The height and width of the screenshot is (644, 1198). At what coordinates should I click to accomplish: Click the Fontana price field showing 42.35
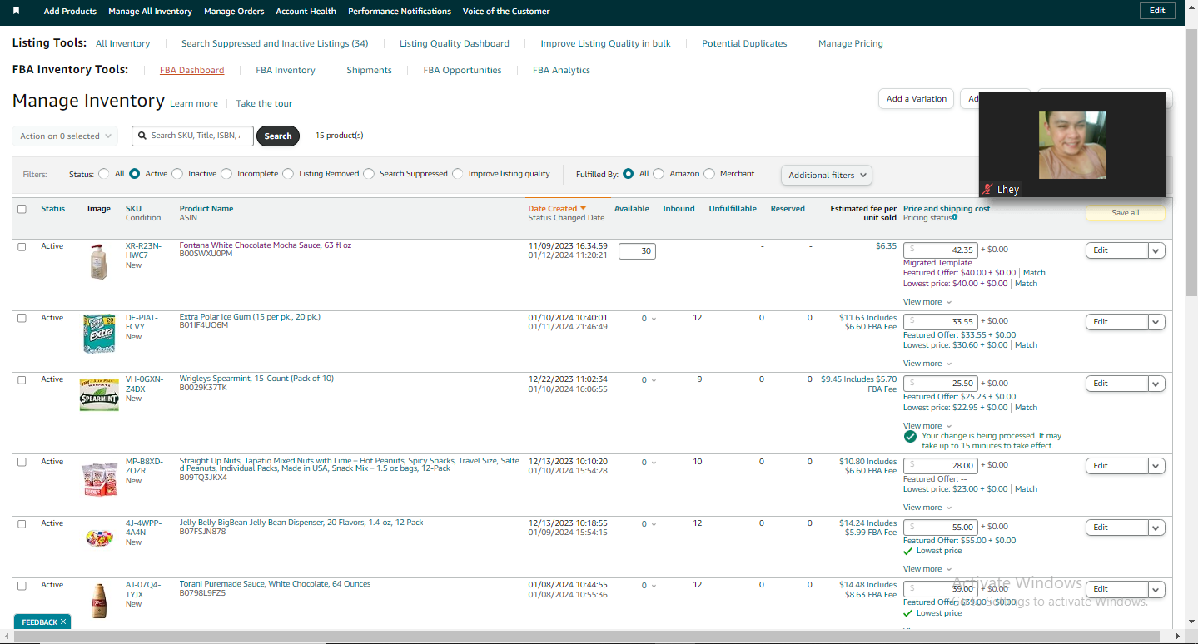pyautogui.click(x=941, y=250)
